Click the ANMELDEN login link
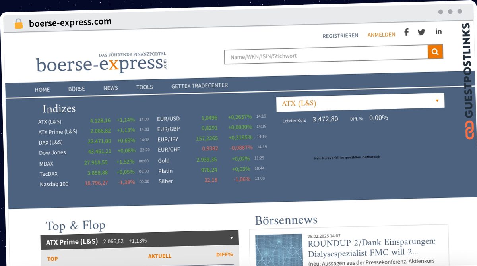The image size is (477, 266). click(x=381, y=35)
